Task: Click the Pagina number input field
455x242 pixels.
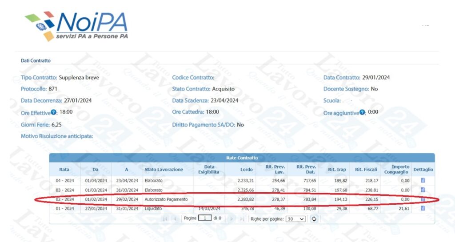Action: [x=205, y=218]
